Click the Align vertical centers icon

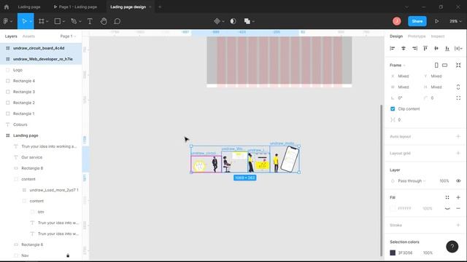pos(436,49)
